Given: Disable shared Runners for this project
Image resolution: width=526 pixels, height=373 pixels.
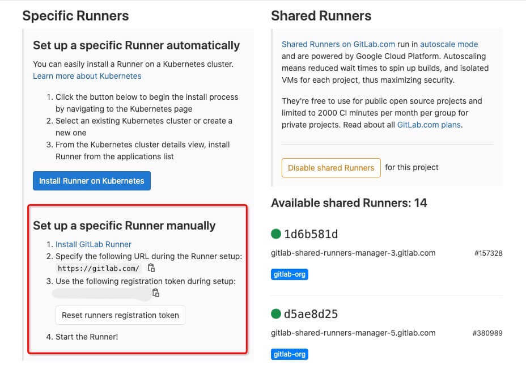Looking at the screenshot, I should point(331,168).
